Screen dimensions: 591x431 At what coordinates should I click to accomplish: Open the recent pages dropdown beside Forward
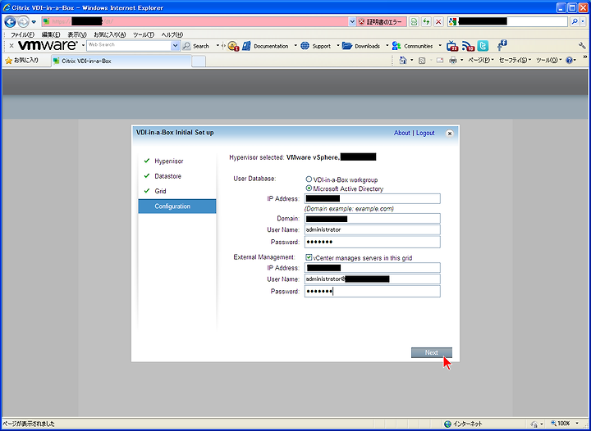34,22
